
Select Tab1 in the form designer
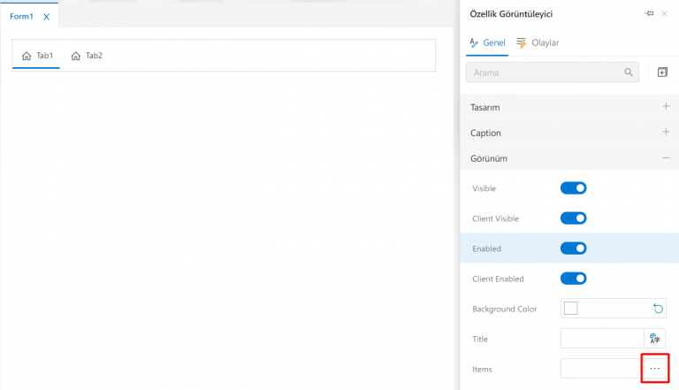click(37, 56)
